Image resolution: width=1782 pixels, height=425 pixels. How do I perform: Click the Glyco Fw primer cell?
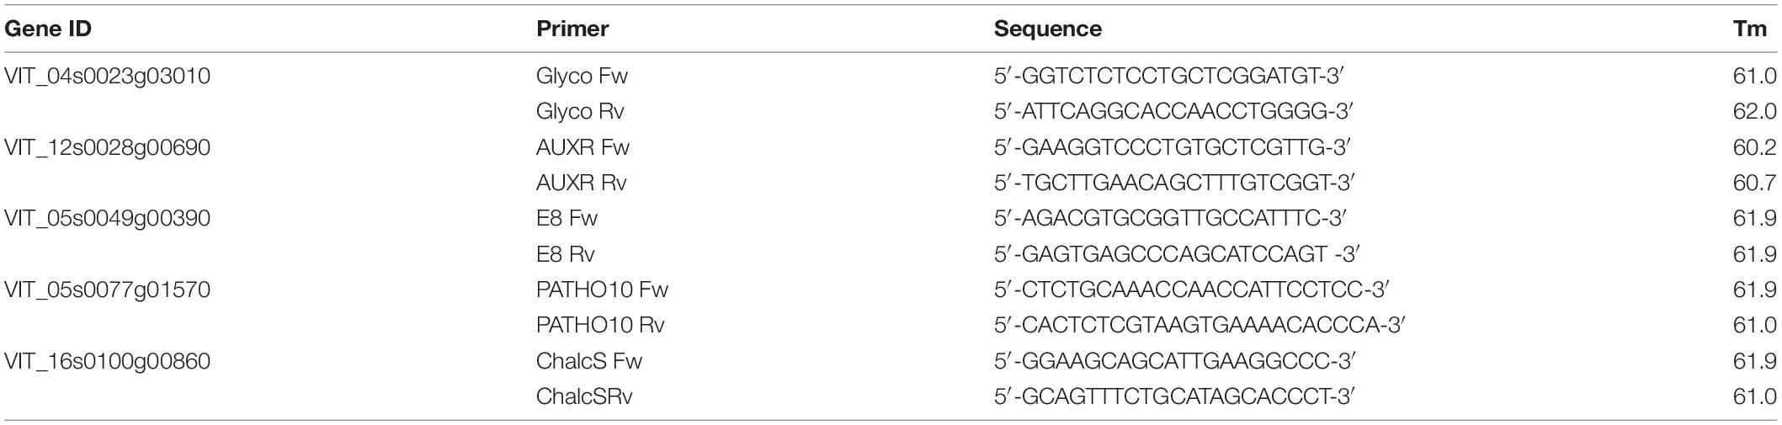click(x=582, y=77)
